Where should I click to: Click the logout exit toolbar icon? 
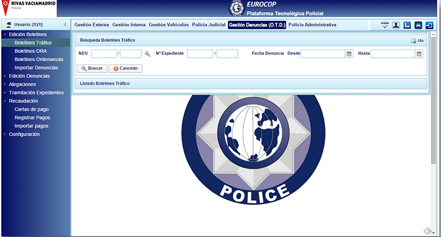coord(429,25)
